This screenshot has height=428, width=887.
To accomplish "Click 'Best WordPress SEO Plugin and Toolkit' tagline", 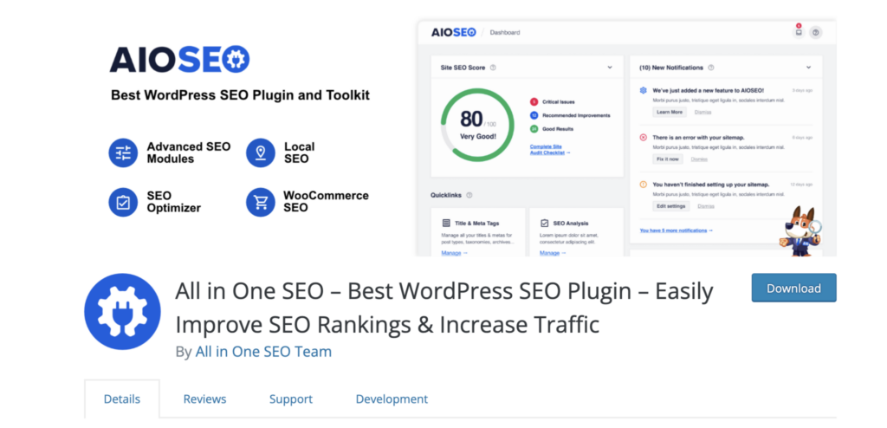I will click(x=240, y=95).
